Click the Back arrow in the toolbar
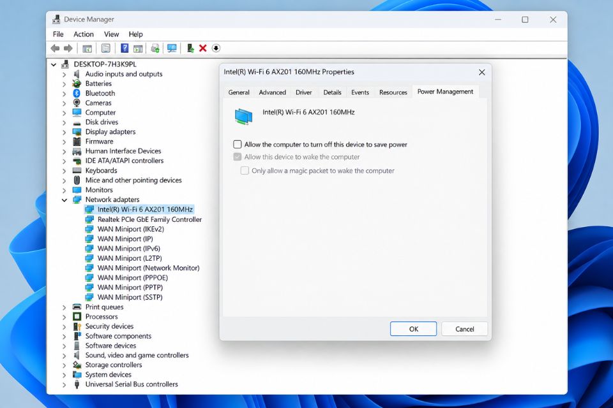613x408 pixels. [55, 48]
